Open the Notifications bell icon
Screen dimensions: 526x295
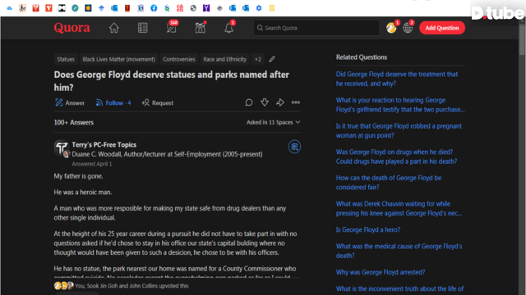(x=229, y=27)
